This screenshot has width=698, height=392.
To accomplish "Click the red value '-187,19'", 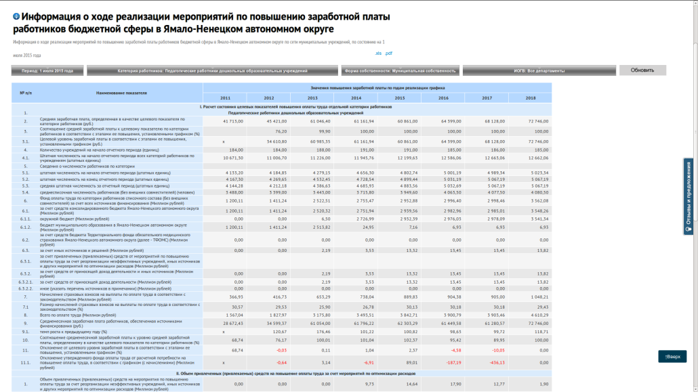I will (453, 363).
